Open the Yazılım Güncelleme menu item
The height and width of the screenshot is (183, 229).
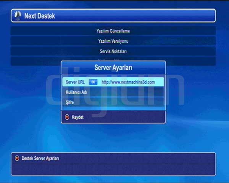click(113, 31)
